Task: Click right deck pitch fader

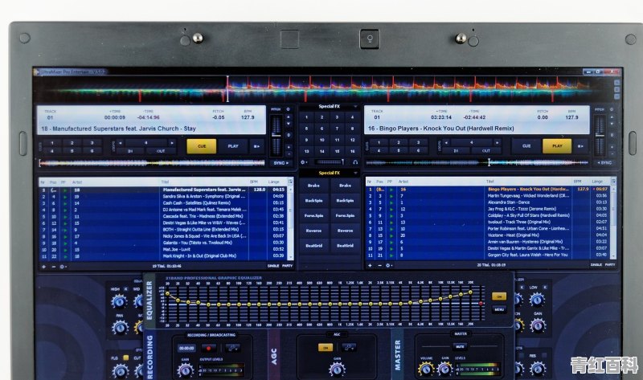Action: [x=600, y=135]
